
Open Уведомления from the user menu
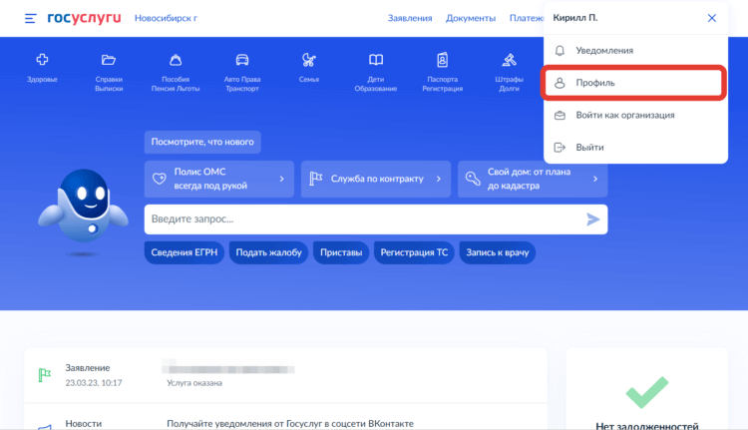(632, 50)
